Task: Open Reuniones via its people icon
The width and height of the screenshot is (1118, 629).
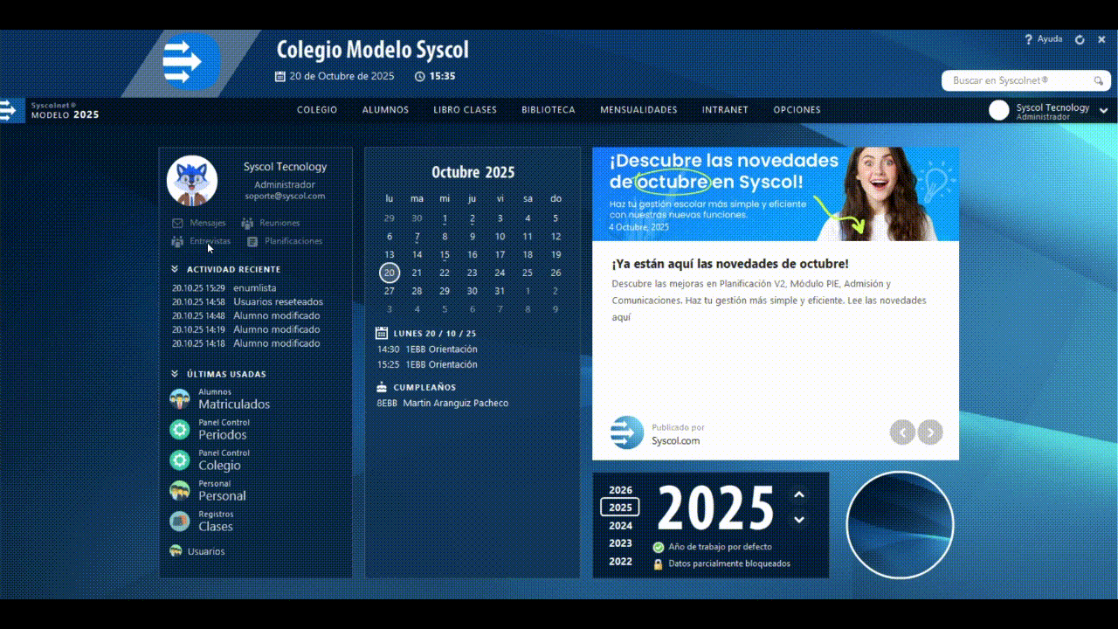Action: tap(247, 223)
